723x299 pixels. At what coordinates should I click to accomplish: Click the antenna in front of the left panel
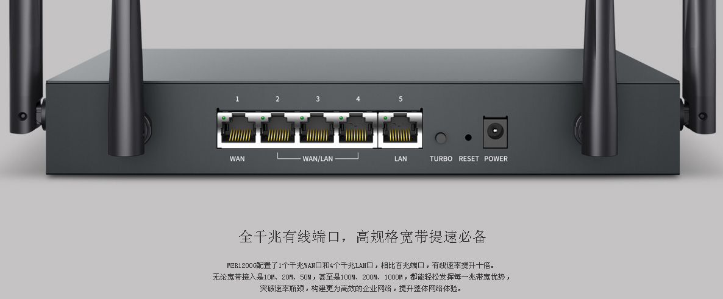pos(126,77)
